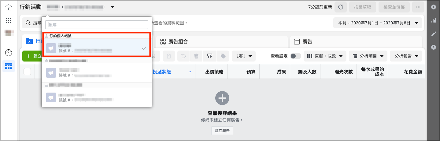This screenshot has width=440, height=141.
Task: Click the 查無搜尋結果 message
Action: coord(222,113)
